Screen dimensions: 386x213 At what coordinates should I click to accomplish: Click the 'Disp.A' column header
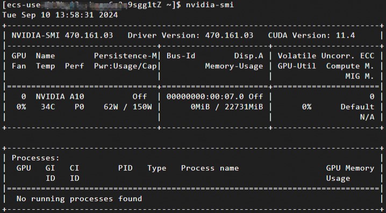click(x=248, y=56)
